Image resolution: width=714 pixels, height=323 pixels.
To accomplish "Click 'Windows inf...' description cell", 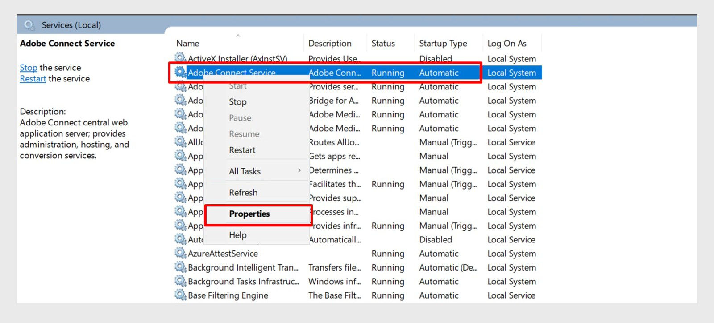I will tap(335, 281).
